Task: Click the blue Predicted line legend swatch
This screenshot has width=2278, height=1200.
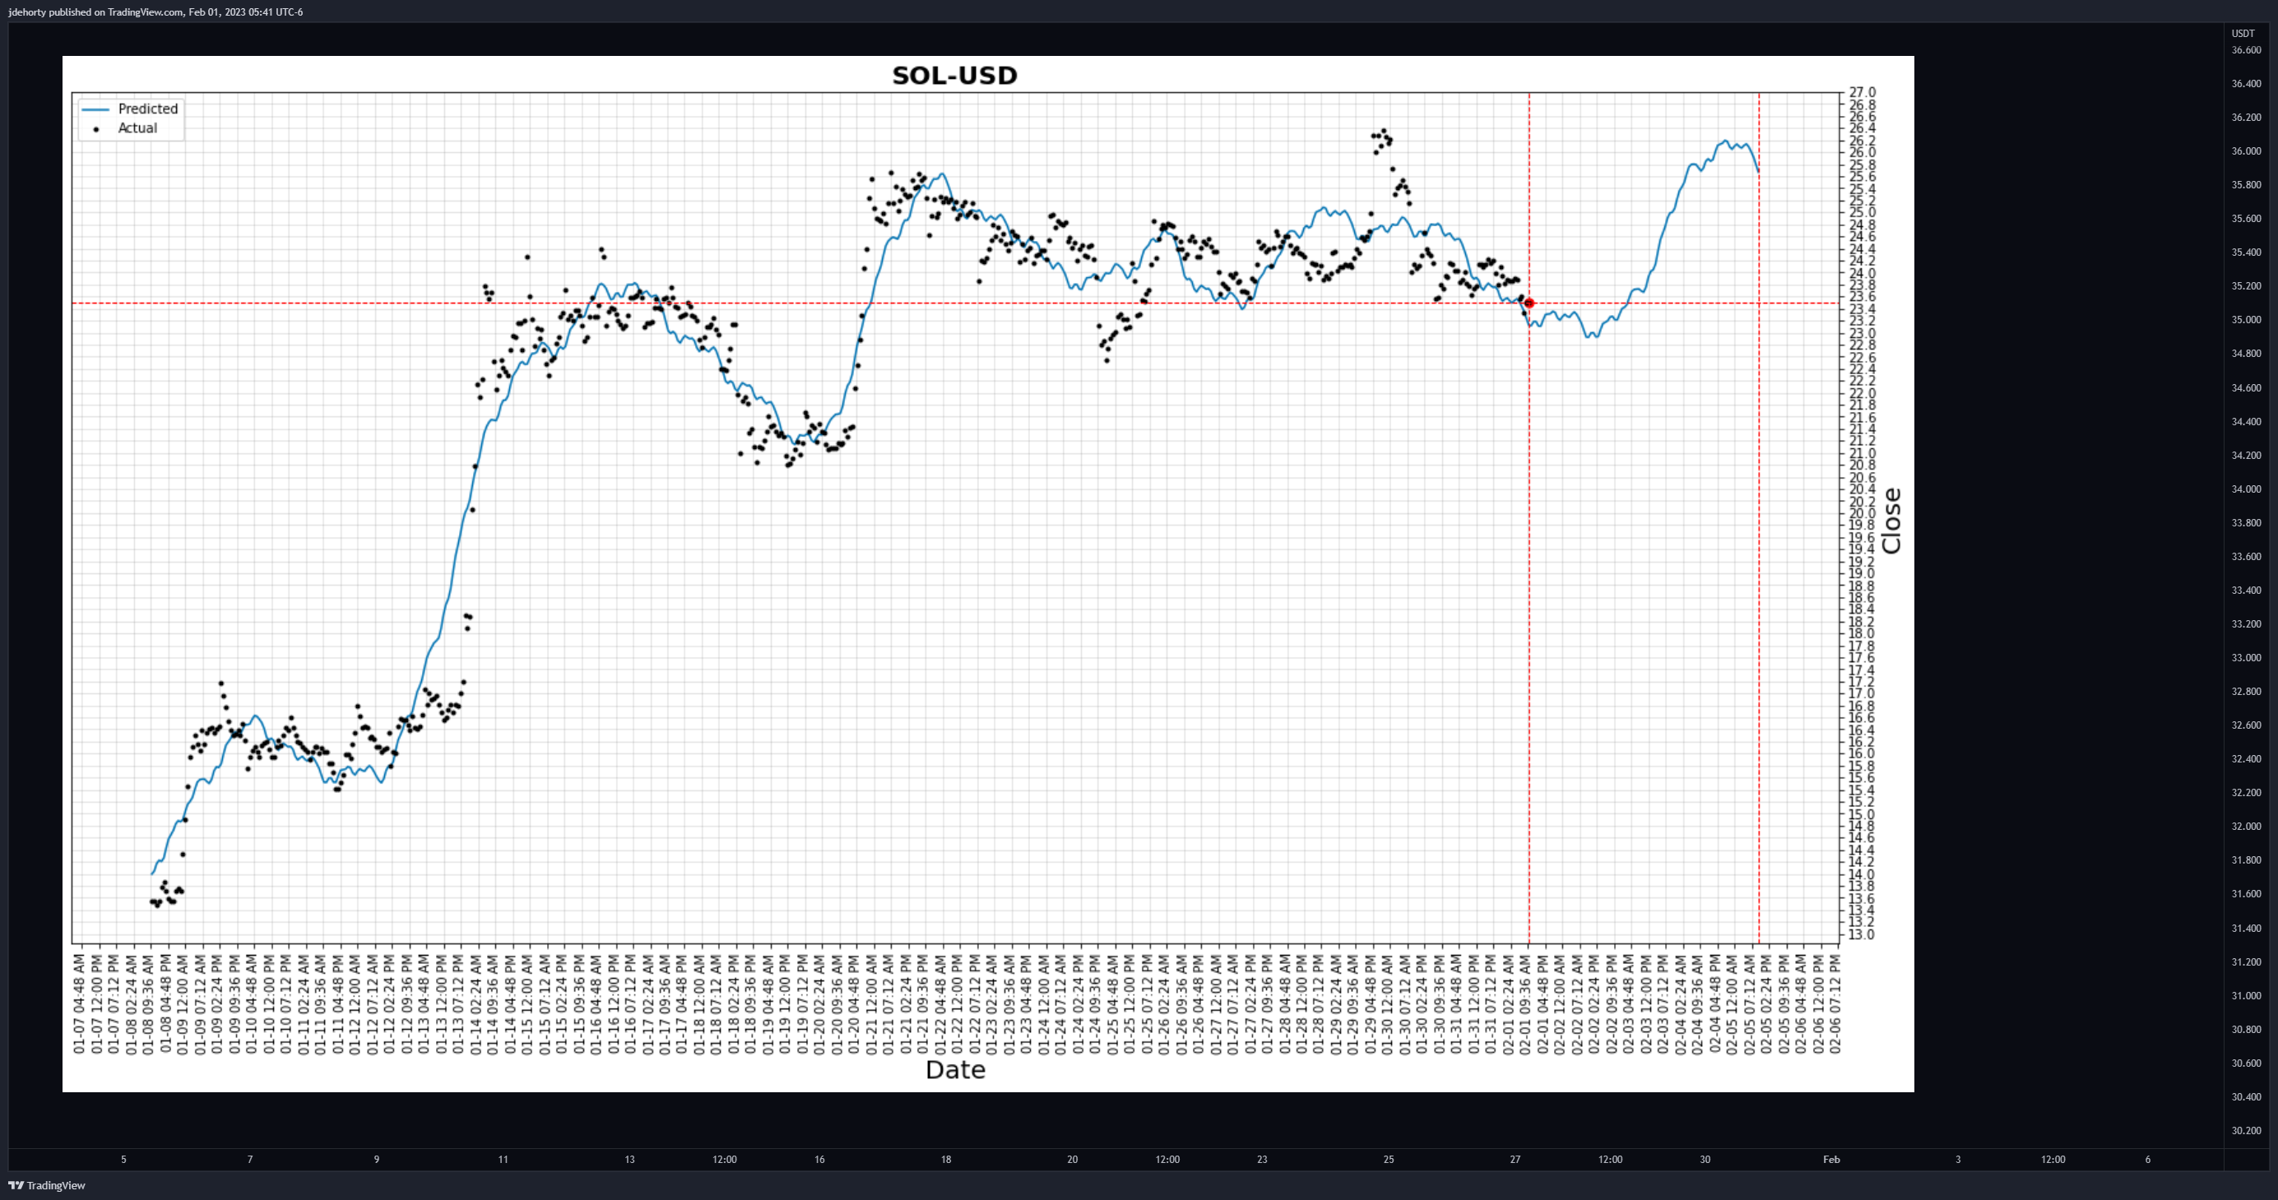Action: (95, 109)
